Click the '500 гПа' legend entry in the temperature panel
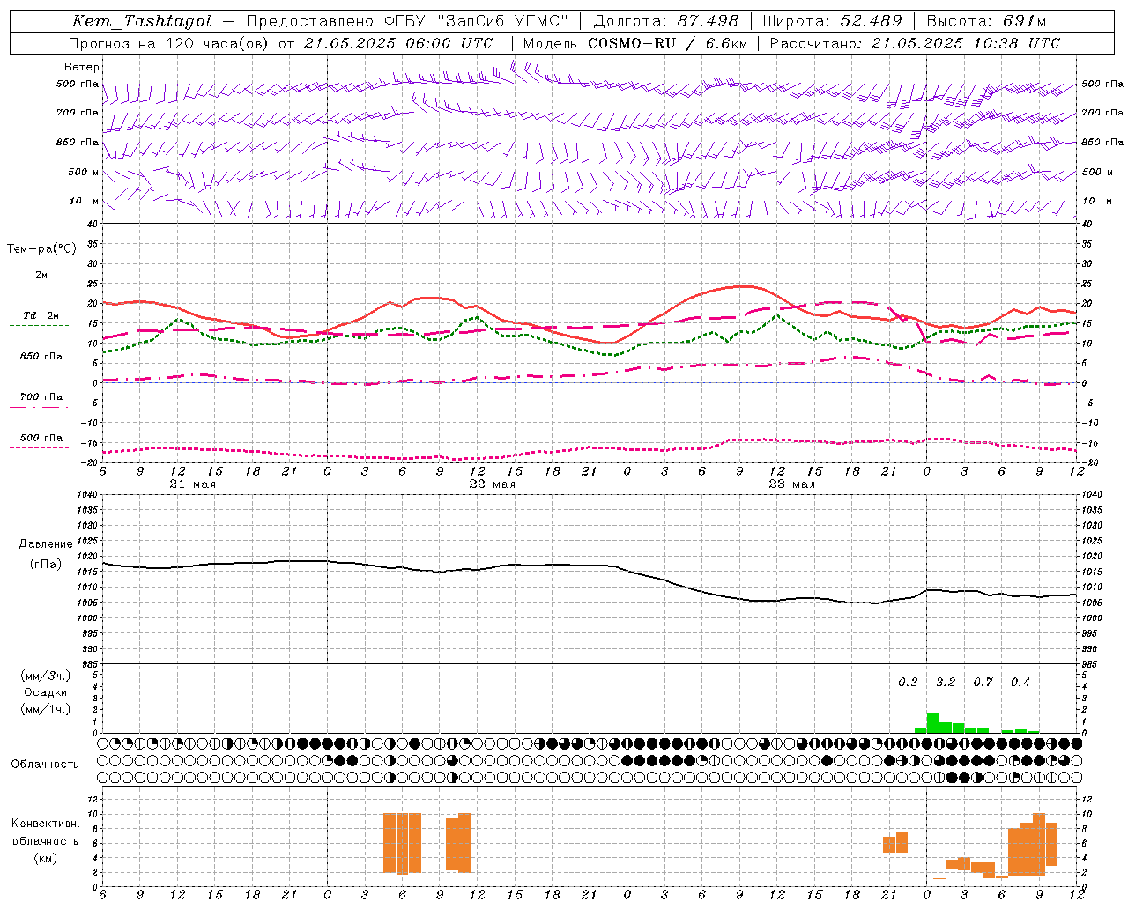The height and width of the screenshot is (902, 1128). tap(41, 438)
